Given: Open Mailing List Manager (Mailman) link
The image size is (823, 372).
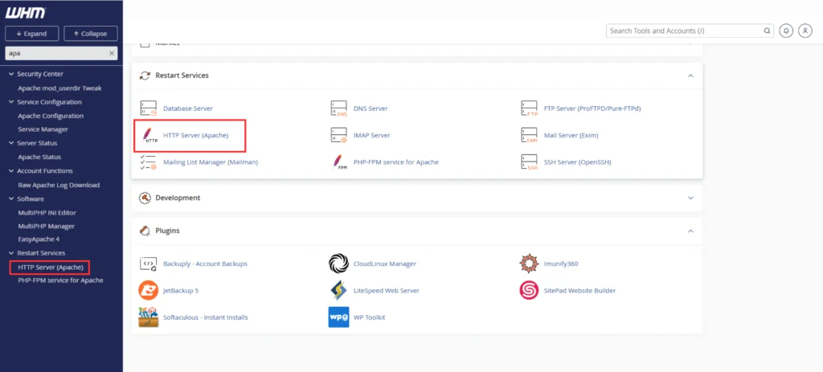Looking at the screenshot, I should tap(211, 162).
